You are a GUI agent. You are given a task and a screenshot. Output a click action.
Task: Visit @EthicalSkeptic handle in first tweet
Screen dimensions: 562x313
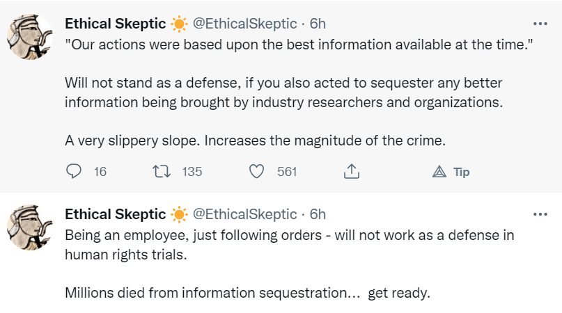click(x=244, y=24)
